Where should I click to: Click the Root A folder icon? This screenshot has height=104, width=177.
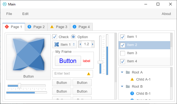128,72
